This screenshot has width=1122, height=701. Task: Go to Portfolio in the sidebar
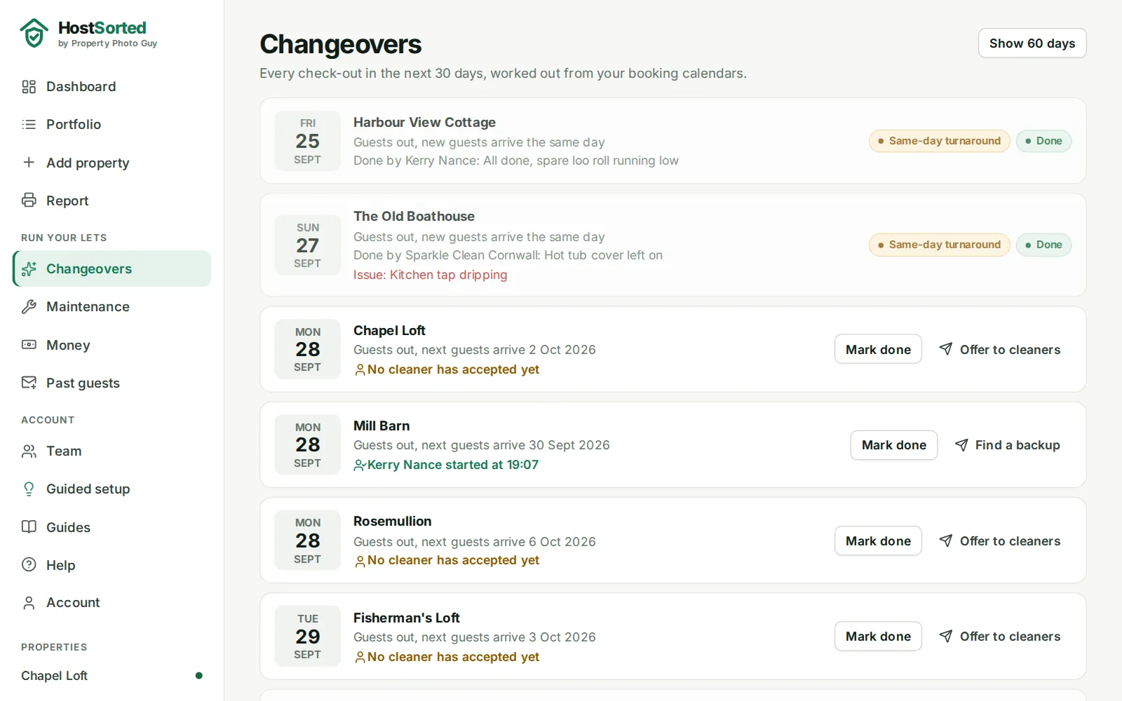(x=112, y=124)
